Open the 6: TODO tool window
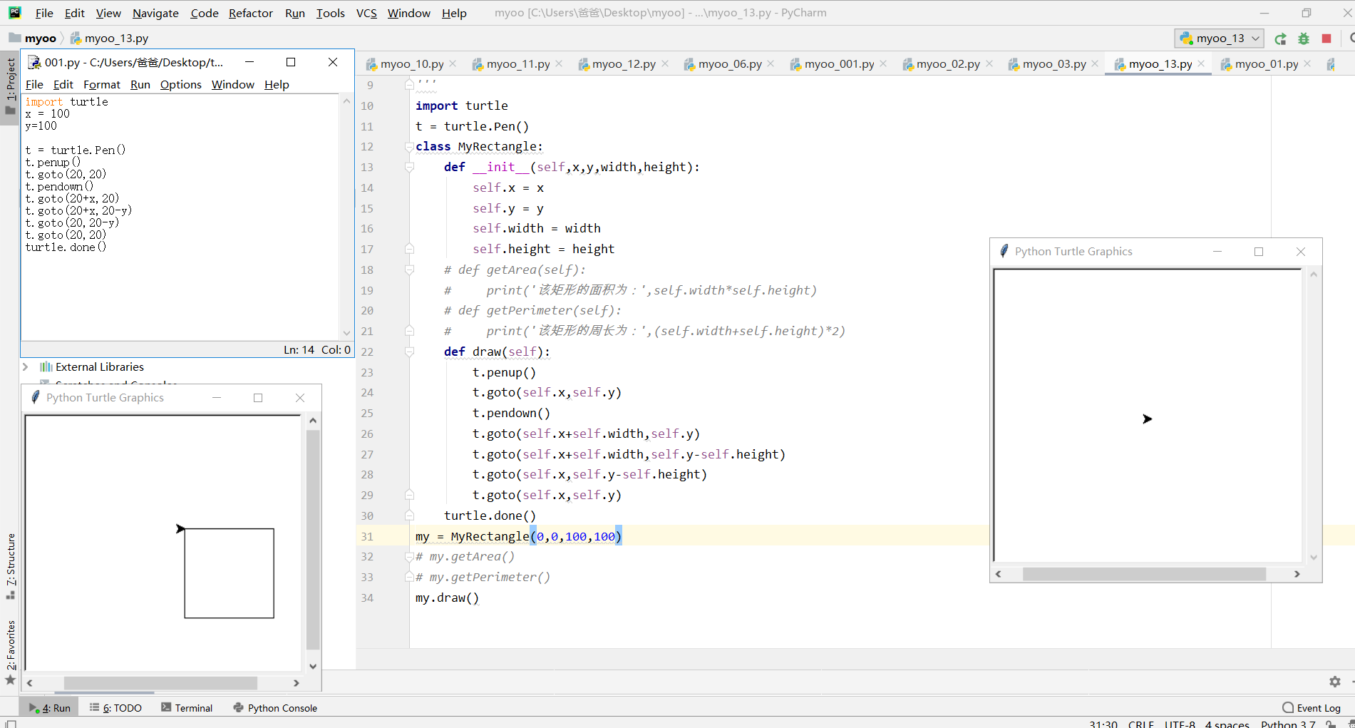The width and height of the screenshot is (1355, 728). [115, 708]
